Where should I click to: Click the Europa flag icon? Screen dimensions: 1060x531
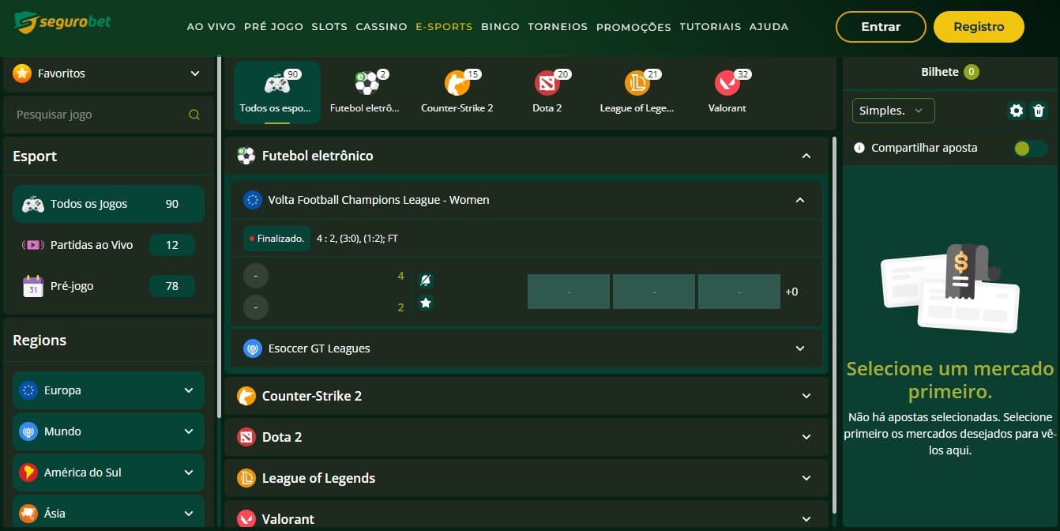tap(28, 390)
